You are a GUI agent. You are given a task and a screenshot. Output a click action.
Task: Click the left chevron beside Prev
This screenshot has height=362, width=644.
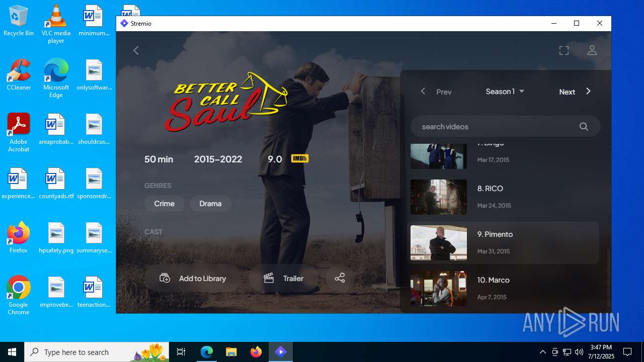tap(423, 92)
